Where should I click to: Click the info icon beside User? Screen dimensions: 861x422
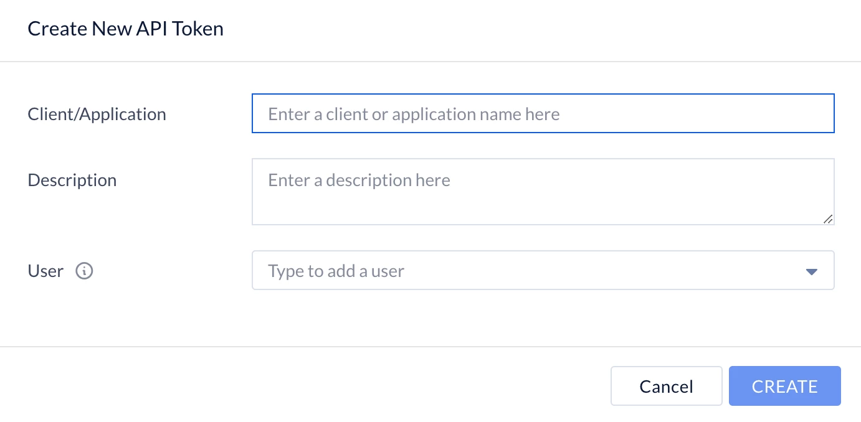pyautogui.click(x=84, y=271)
